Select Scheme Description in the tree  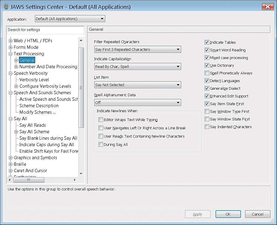(39, 106)
